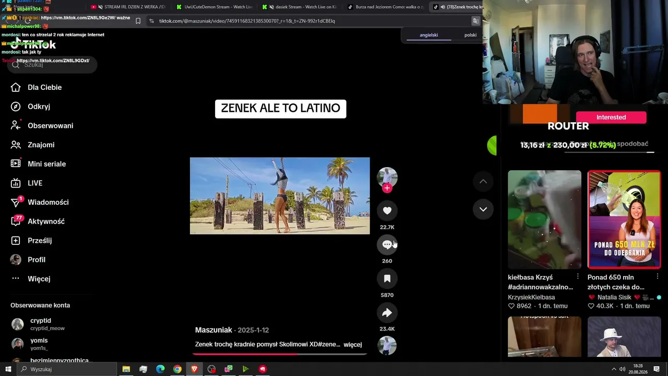
Task: Share the Maszuniak video
Action: coord(387,312)
